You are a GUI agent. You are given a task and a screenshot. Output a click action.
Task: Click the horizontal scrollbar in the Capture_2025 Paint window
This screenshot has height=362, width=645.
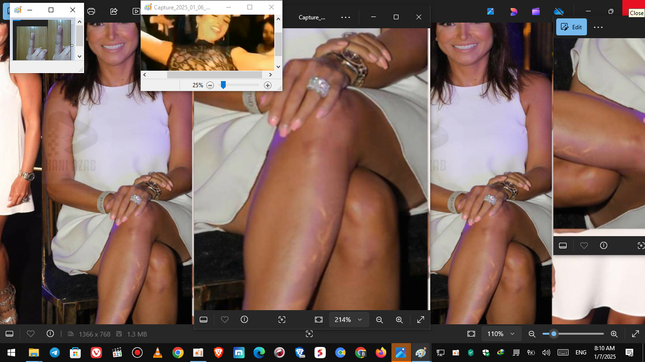click(214, 74)
